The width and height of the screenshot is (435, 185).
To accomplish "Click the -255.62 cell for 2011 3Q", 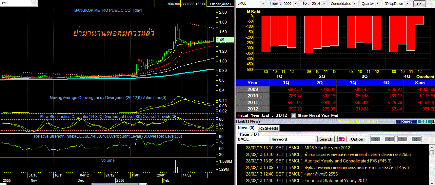I will (x=353, y=103).
